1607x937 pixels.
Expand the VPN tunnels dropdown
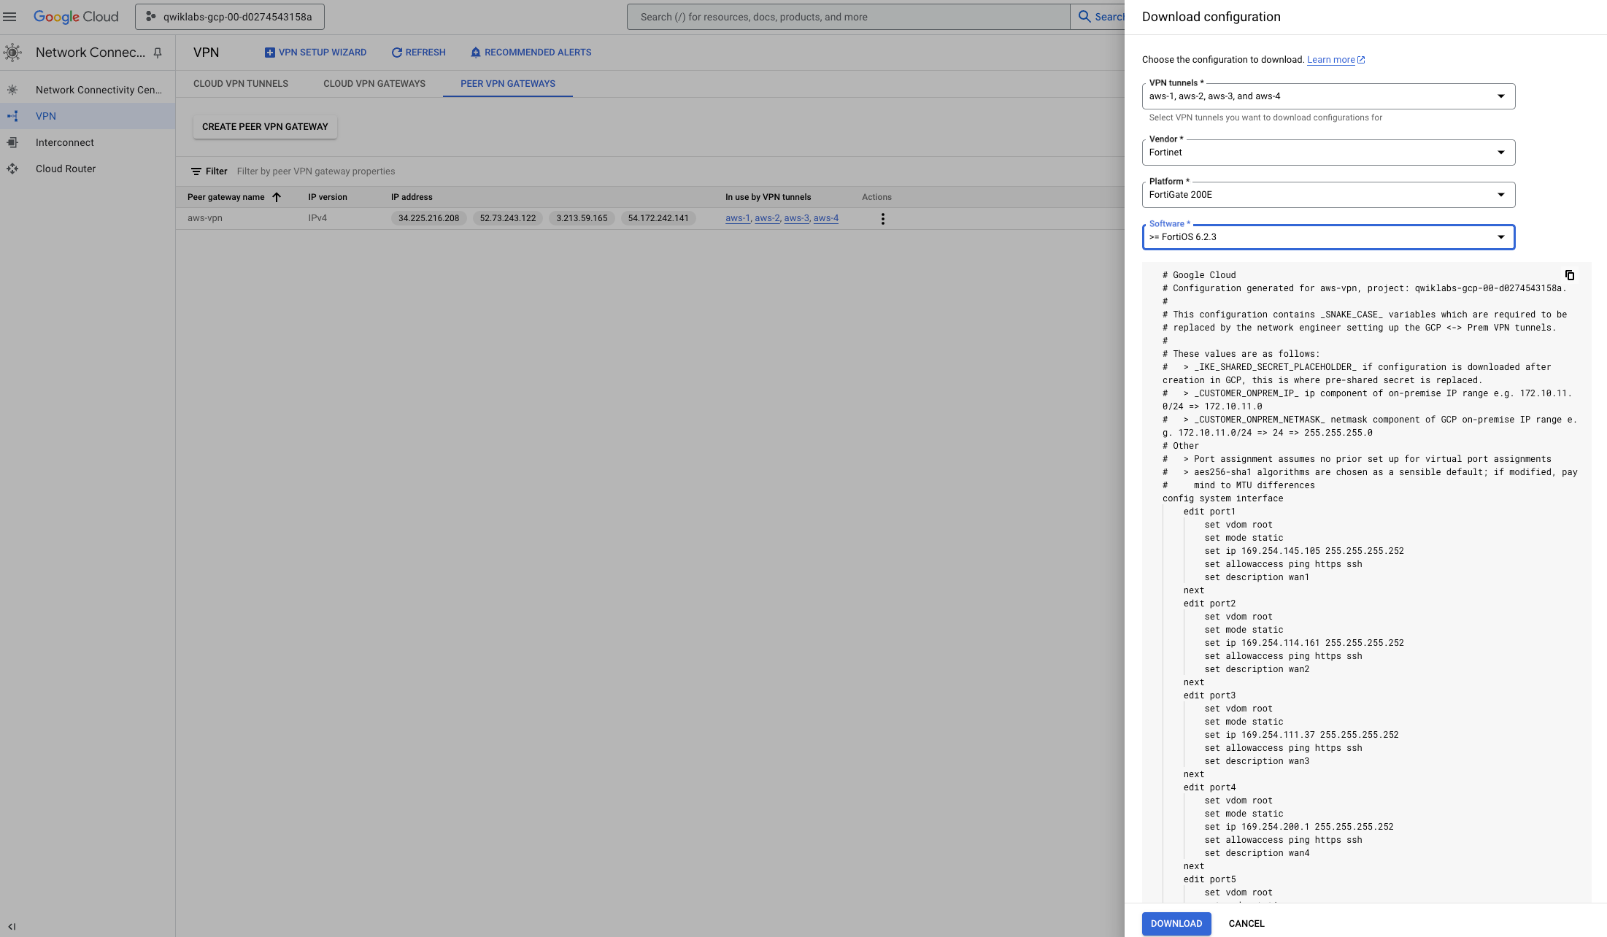click(x=1327, y=96)
